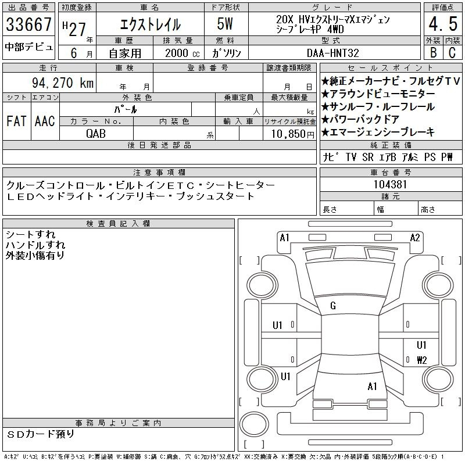Click the 中部デビュー label
Viewport: 465px width, 465px height.
coord(28,46)
